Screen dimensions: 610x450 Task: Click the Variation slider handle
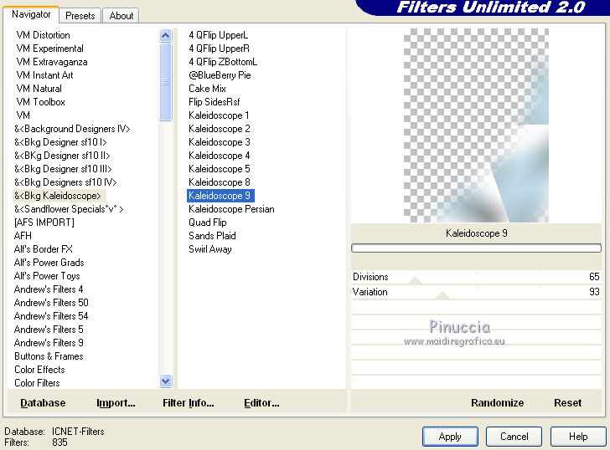point(442,295)
